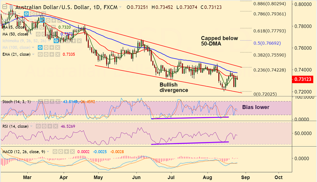317x182 pixels.
Task: Click the RSI (14, close) legend label
Action: pos(15,126)
